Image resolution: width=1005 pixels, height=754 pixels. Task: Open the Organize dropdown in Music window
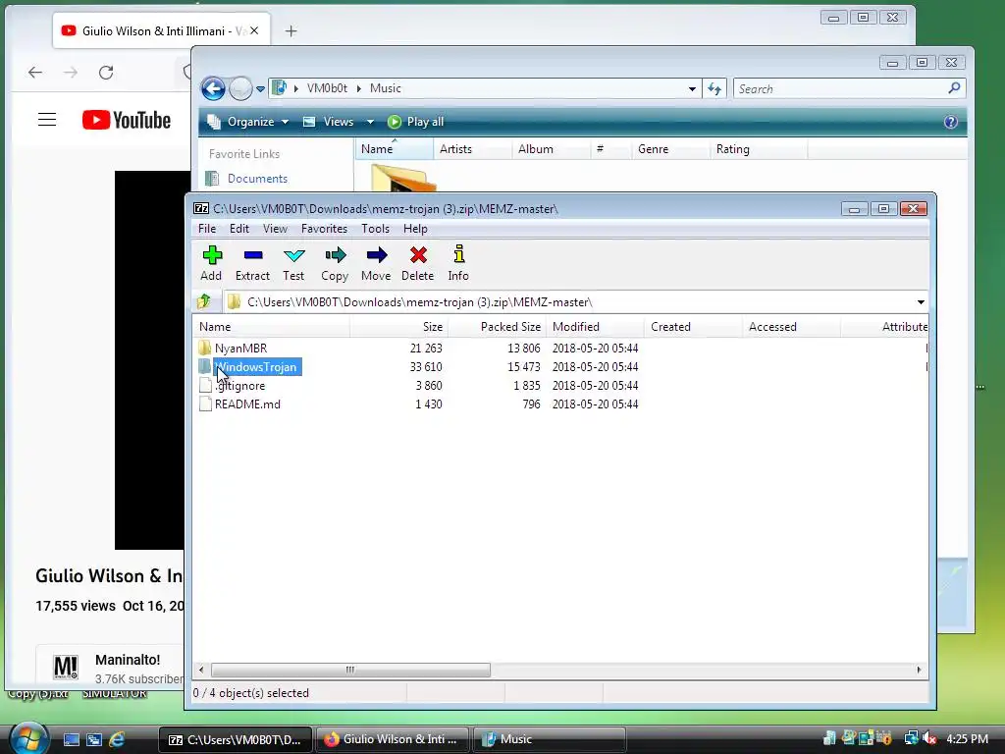click(x=248, y=122)
